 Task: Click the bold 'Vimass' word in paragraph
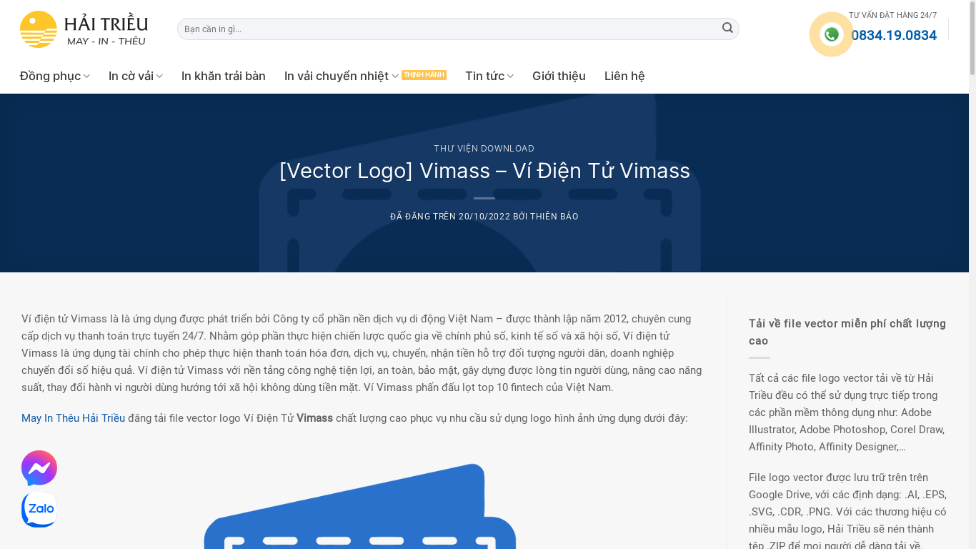pos(314,418)
